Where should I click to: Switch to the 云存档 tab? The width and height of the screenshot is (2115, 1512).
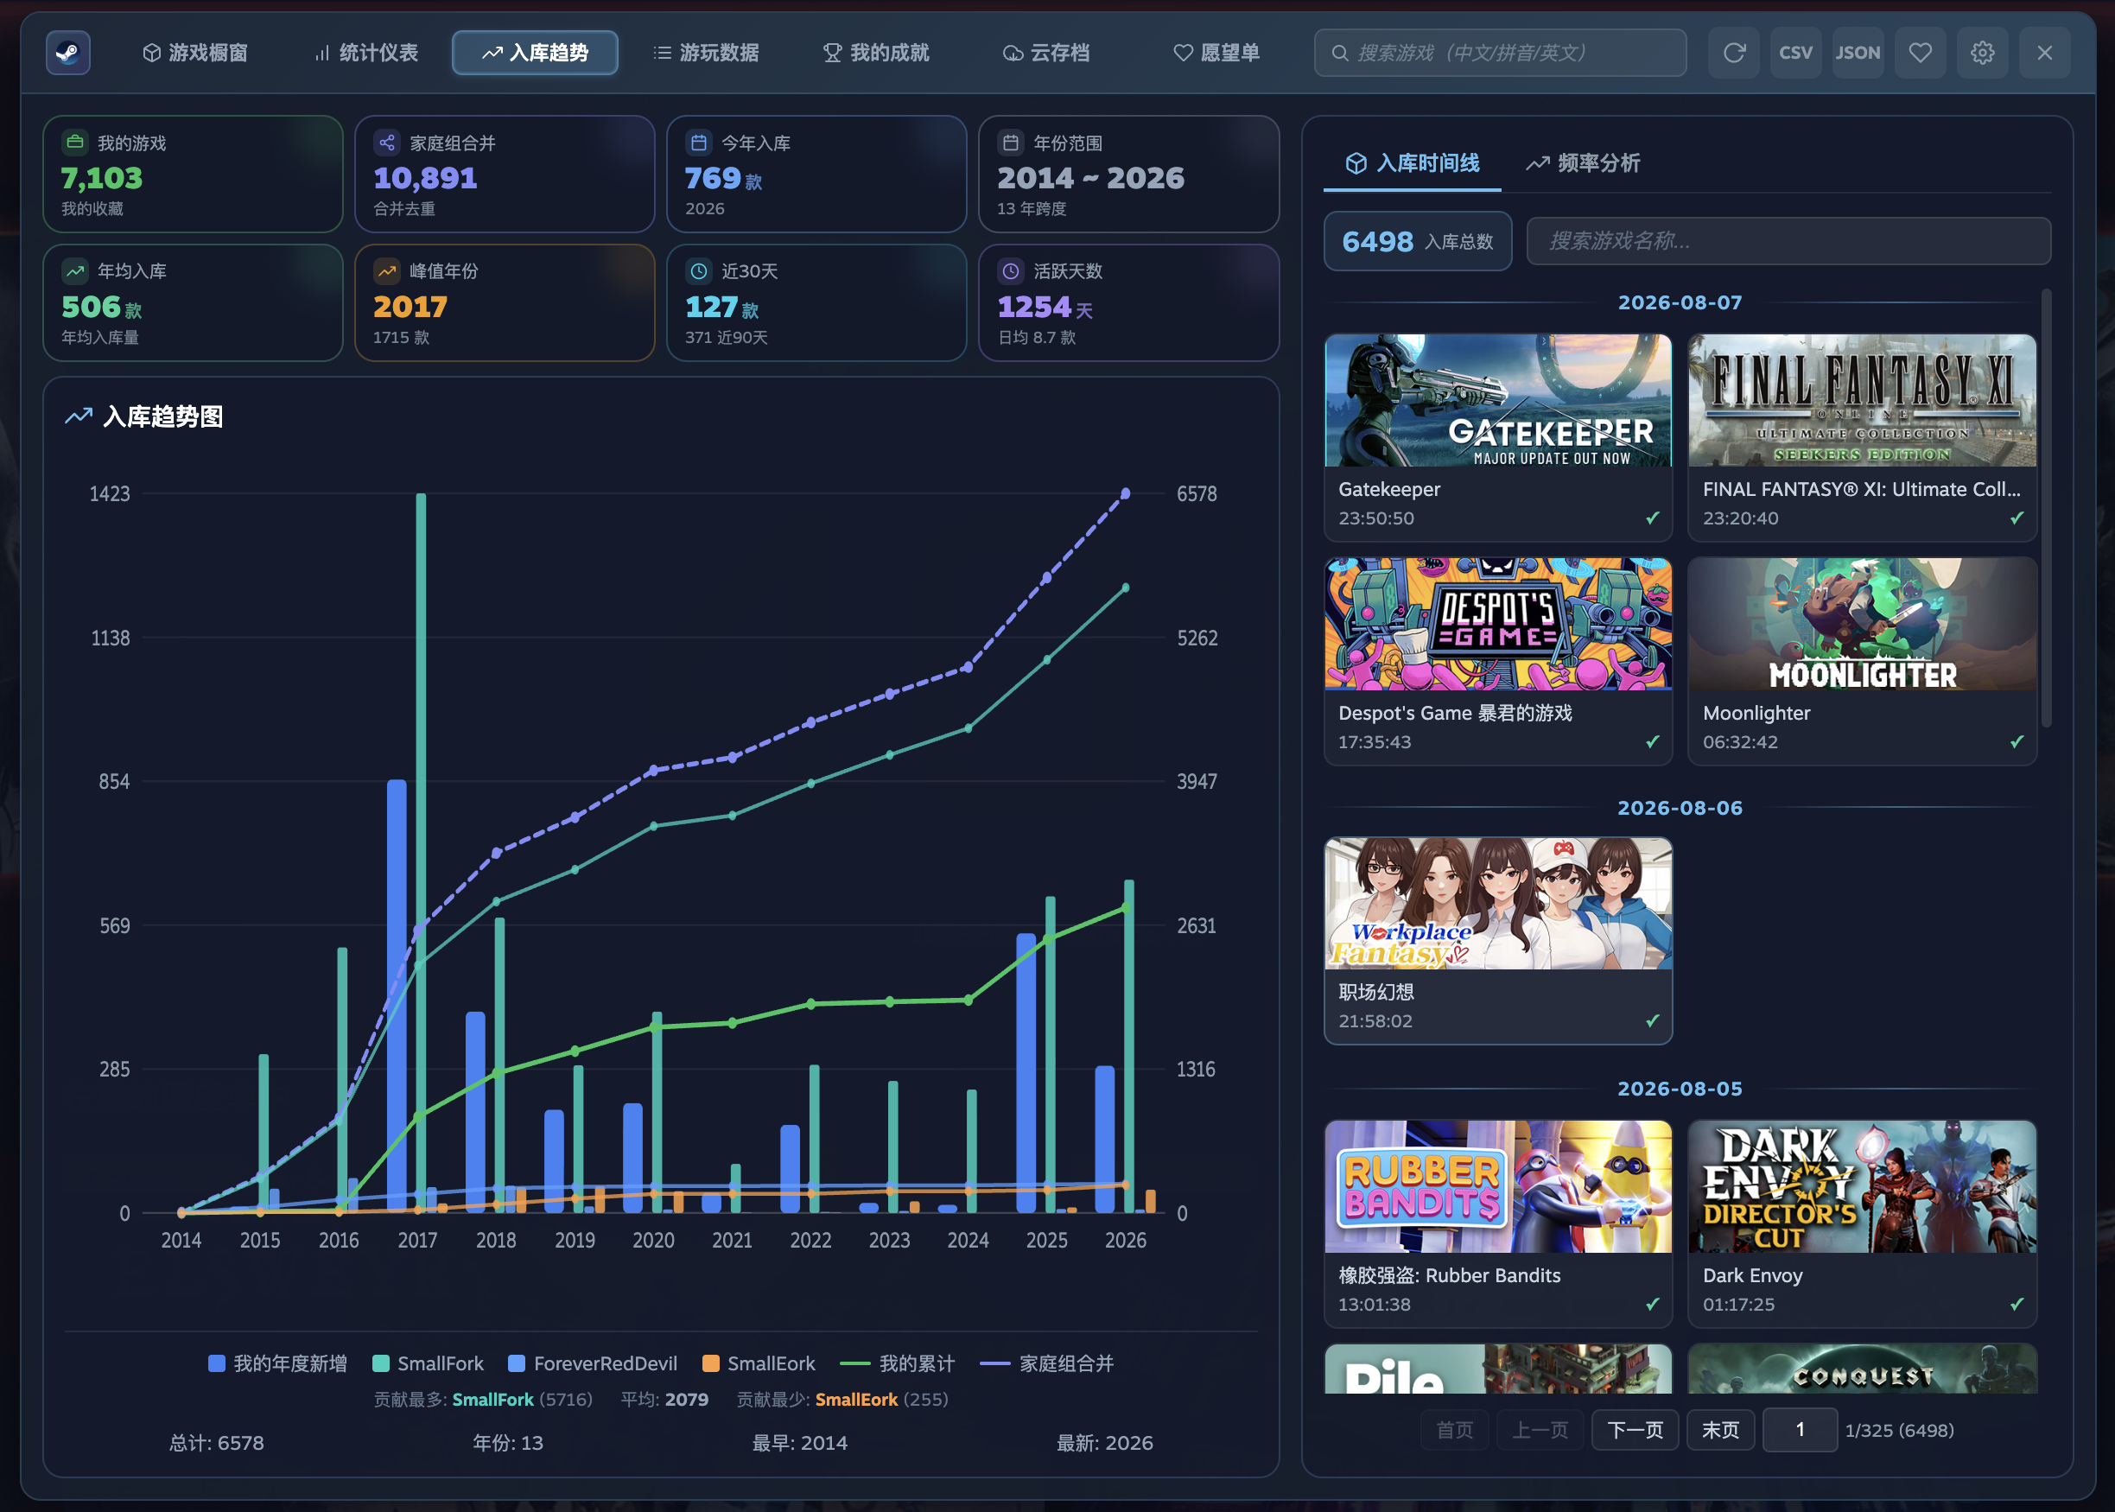pyautogui.click(x=1047, y=53)
